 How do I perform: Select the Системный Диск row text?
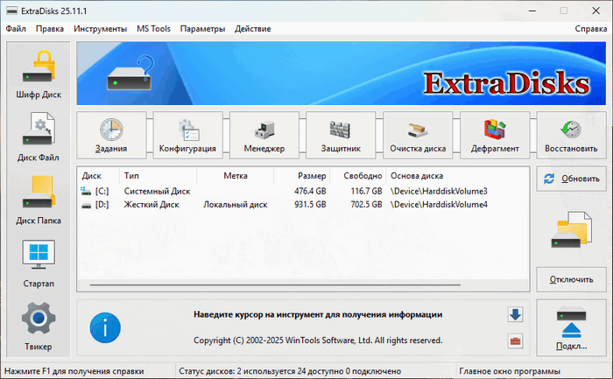pos(157,191)
